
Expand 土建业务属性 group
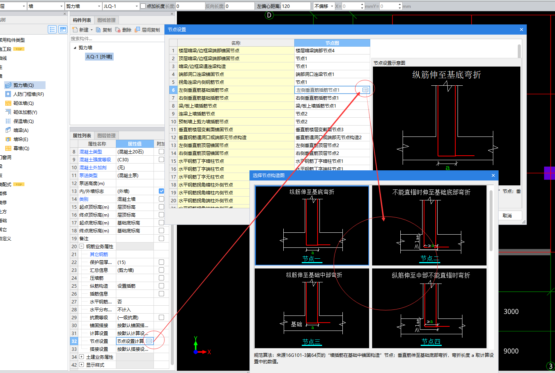[x=81, y=357]
